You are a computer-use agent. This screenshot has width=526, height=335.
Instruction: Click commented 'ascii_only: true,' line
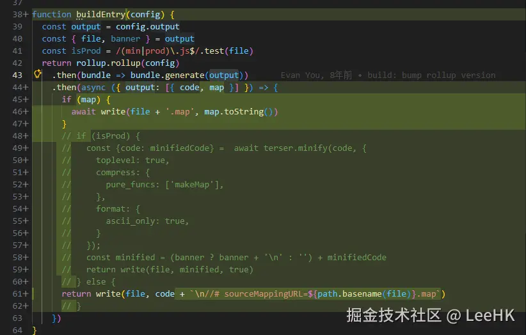tap(147, 221)
